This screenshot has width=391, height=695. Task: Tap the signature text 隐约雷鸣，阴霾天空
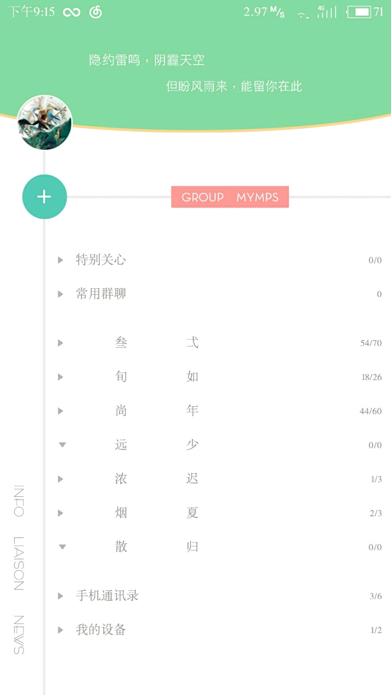click(147, 60)
